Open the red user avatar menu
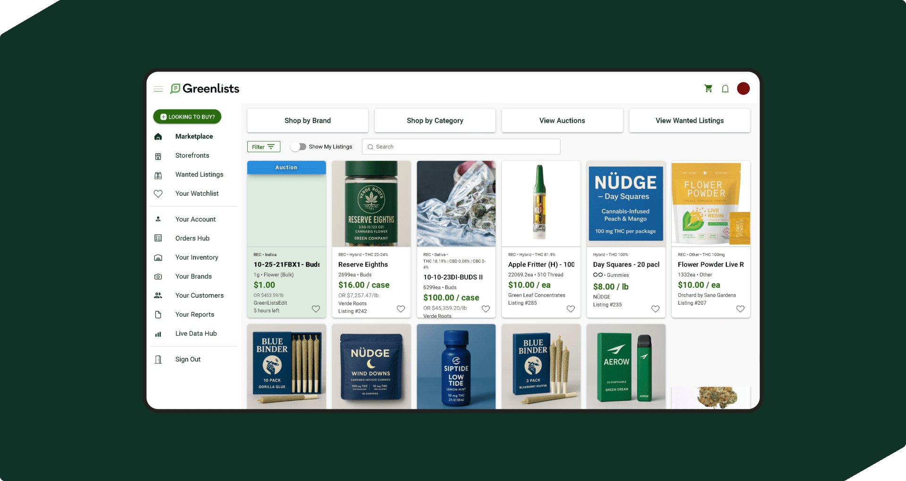This screenshot has width=906, height=481. point(743,89)
